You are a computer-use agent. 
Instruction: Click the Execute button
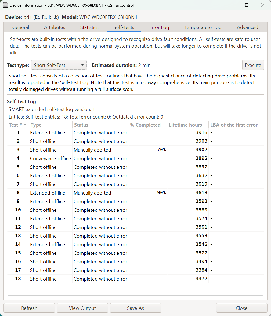(253, 65)
